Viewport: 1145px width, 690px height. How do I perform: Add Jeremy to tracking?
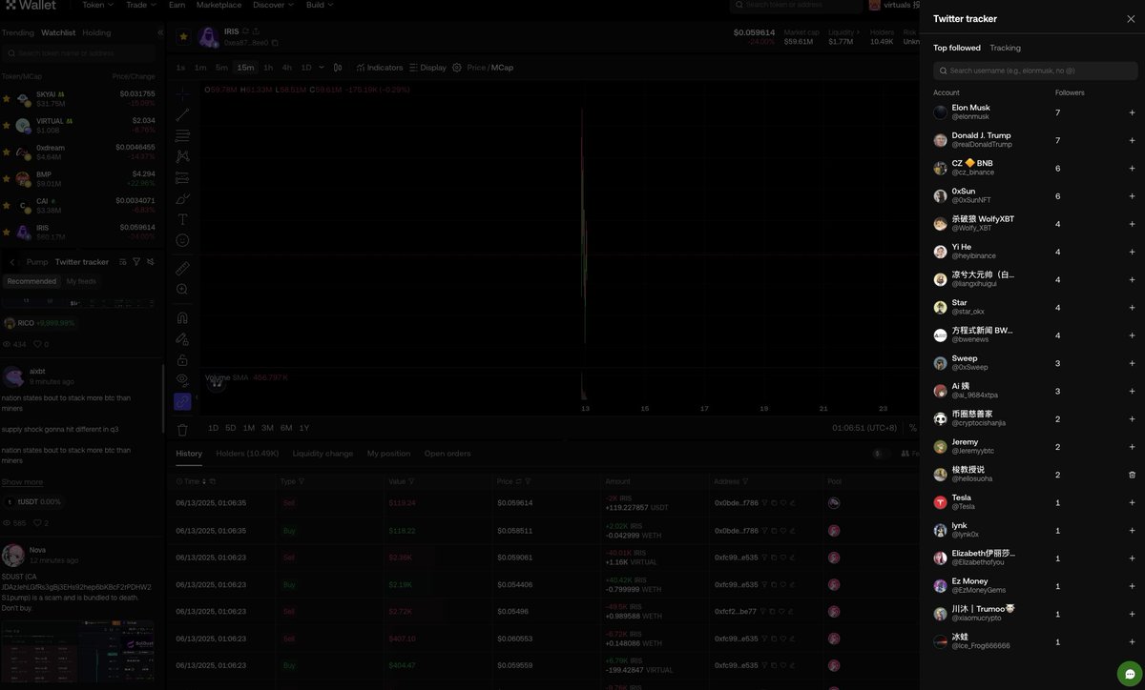tap(1132, 447)
